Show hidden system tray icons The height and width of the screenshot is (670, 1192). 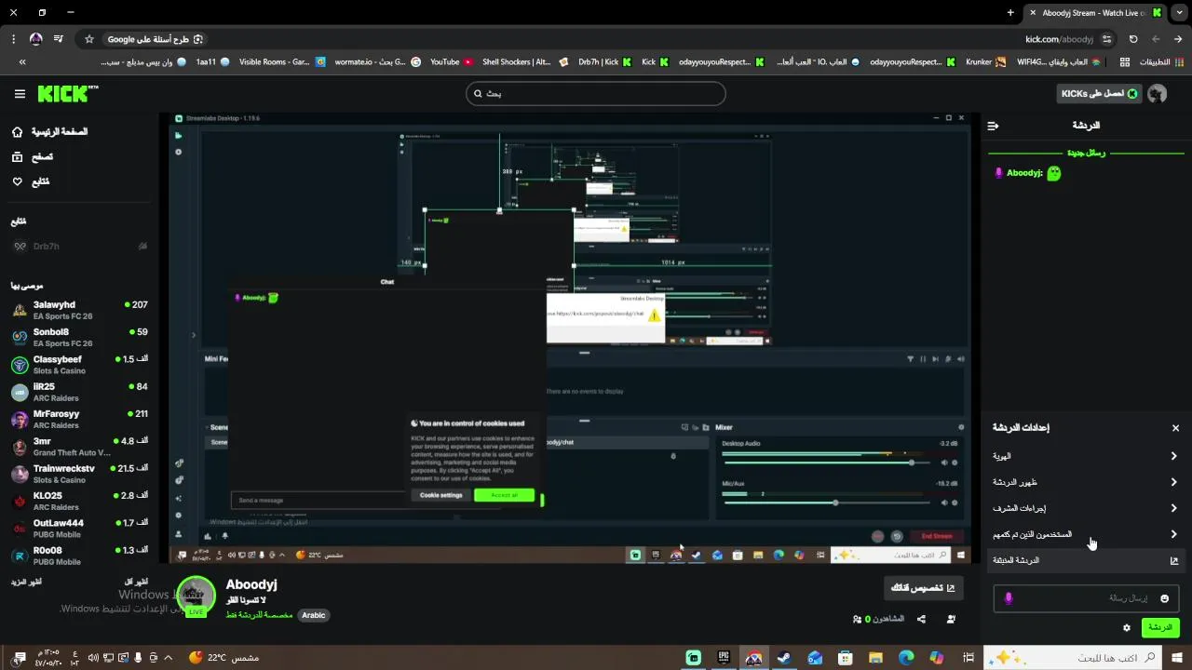[169, 658]
